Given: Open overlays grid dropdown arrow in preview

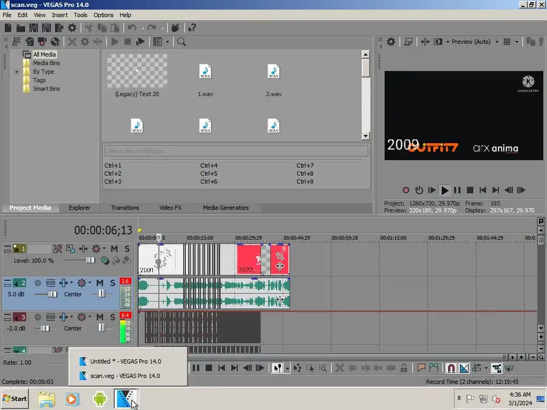Looking at the screenshot, I should pyautogui.click(x=517, y=42).
